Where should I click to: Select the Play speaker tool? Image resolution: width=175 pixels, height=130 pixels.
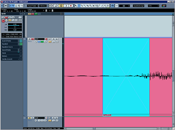(x=105, y=6)
